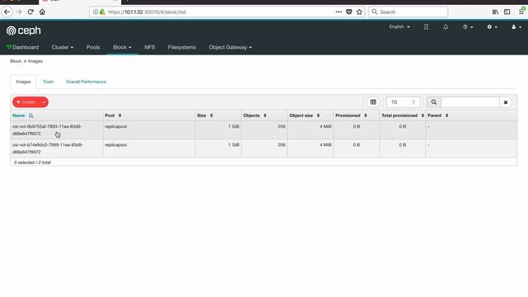The height and width of the screenshot is (297, 528).
Task: Expand the Block menu
Action: tap(122, 48)
